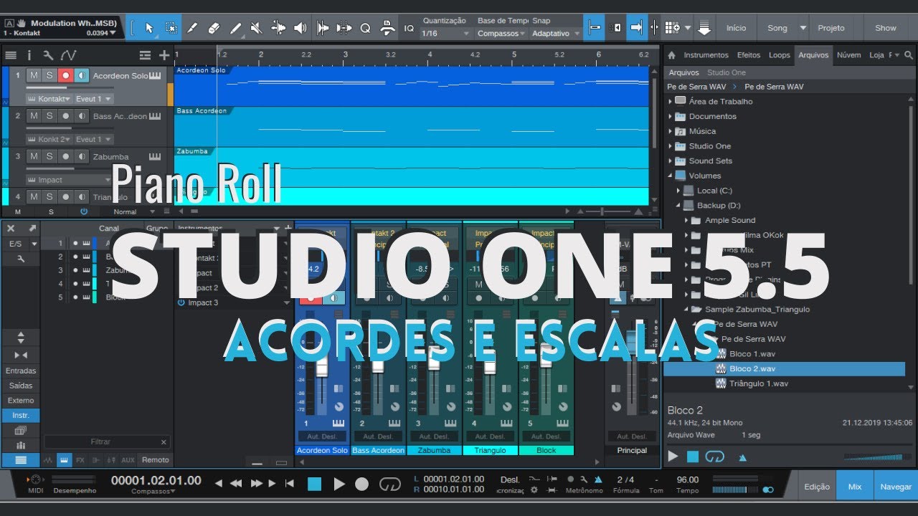The height and width of the screenshot is (516, 918).
Task: Toggle the IQ input quantize button
Action: tap(409, 28)
